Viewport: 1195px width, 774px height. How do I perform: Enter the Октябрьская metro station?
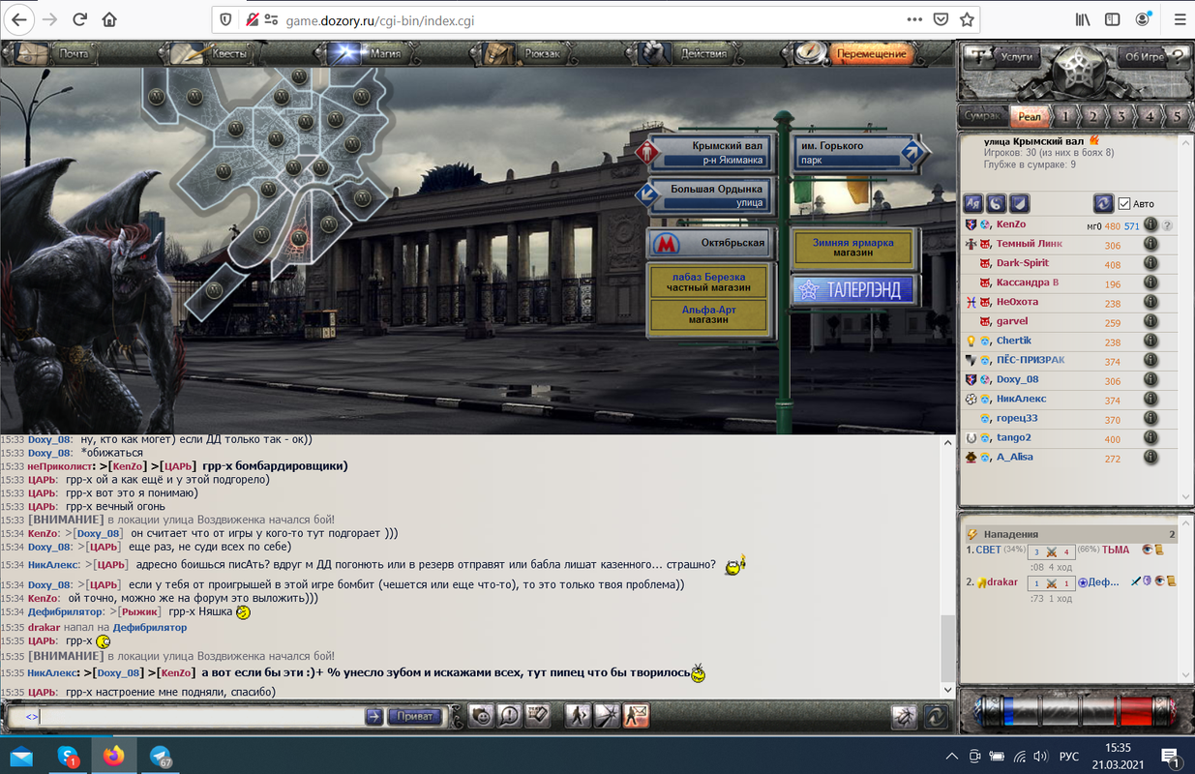pos(711,243)
